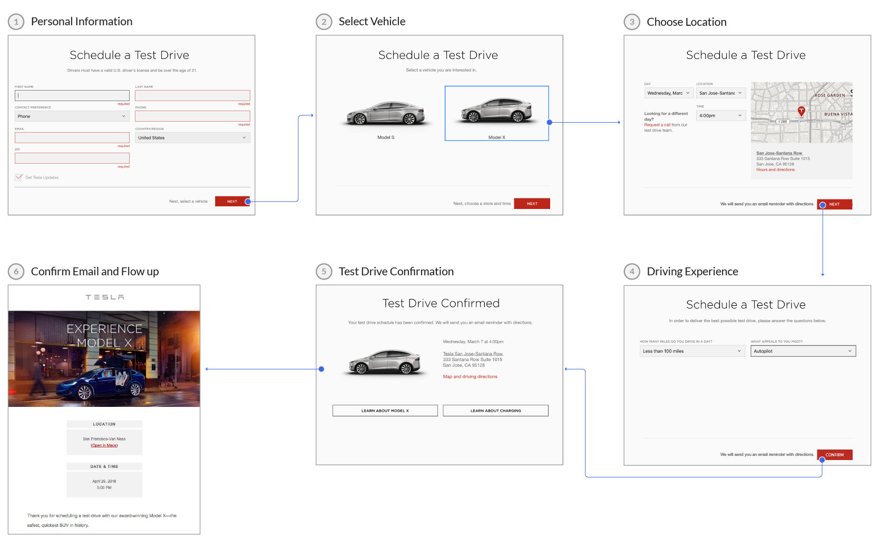Click the Test Drive Confirmed heading
879x549 pixels.
click(x=441, y=303)
